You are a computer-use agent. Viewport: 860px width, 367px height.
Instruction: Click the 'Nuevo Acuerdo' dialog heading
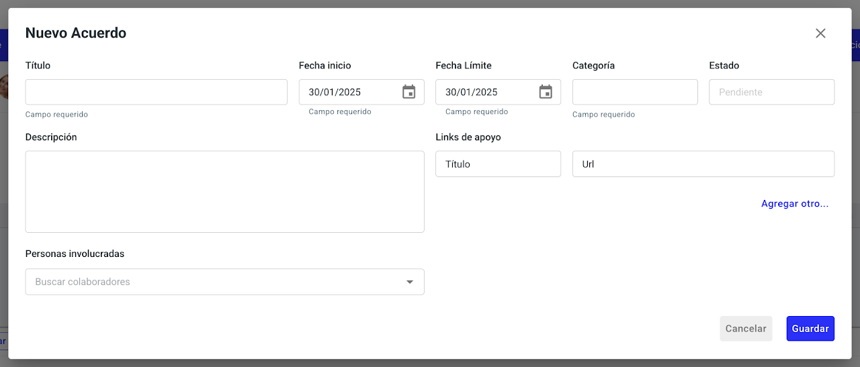(x=76, y=33)
